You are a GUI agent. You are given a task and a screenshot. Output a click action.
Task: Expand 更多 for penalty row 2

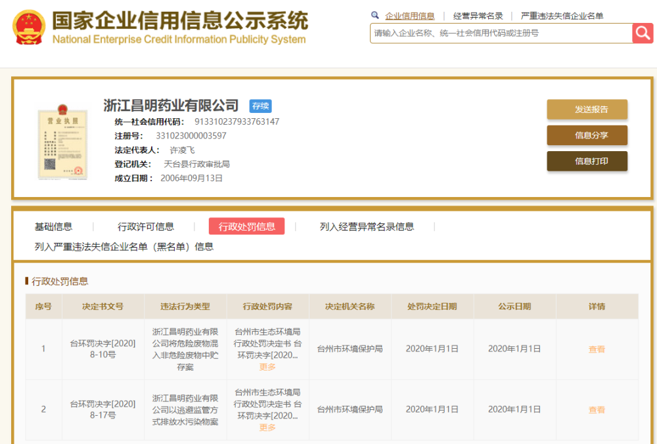click(267, 427)
